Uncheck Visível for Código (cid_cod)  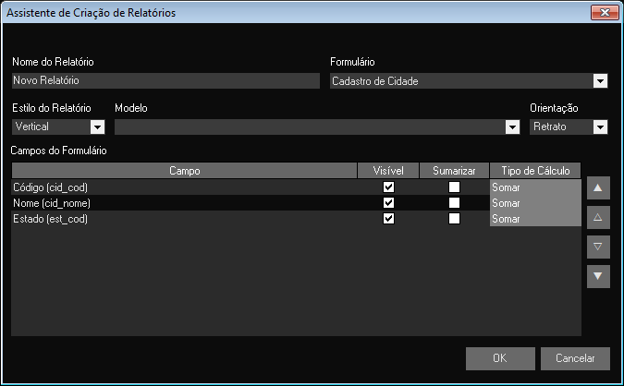[x=388, y=187]
